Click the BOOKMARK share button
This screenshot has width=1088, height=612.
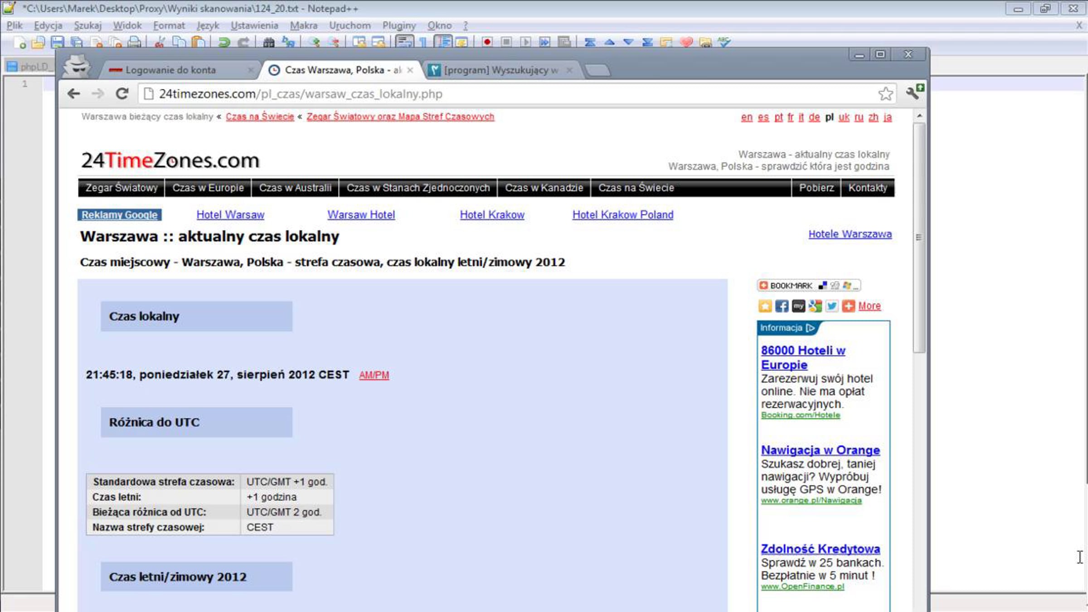pos(809,286)
